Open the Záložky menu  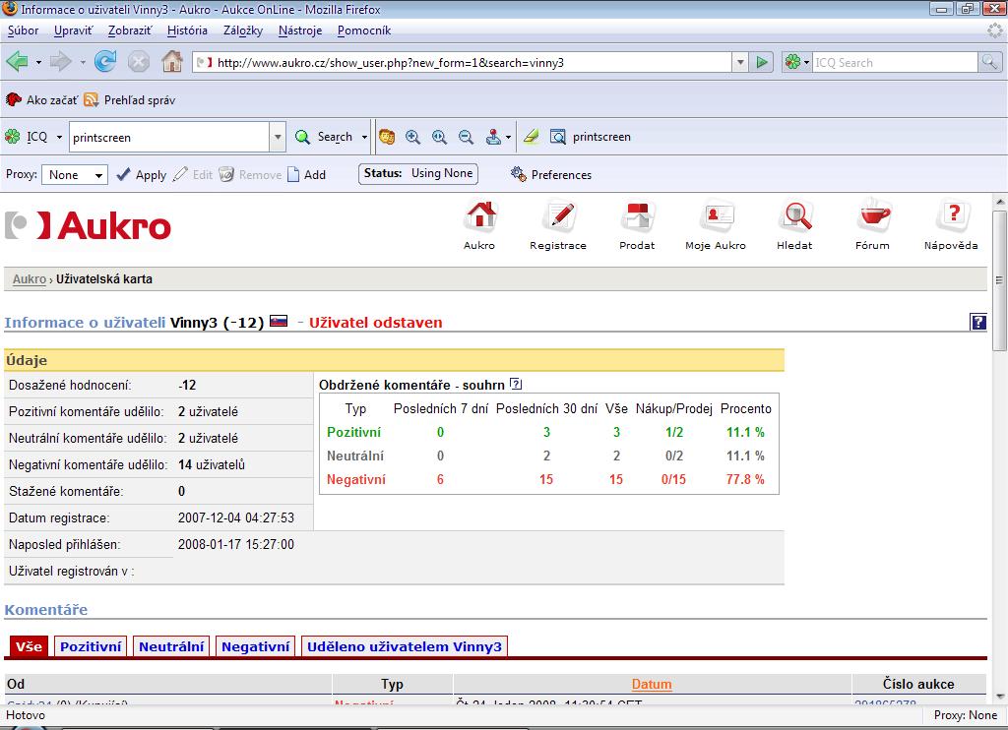(243, 30)
